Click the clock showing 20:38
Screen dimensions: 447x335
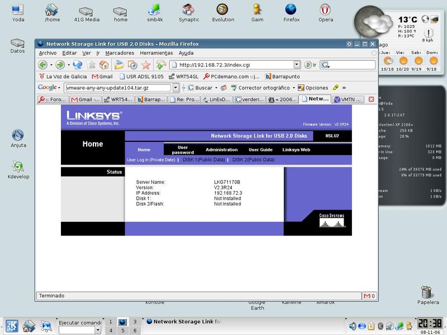(430, 324)
